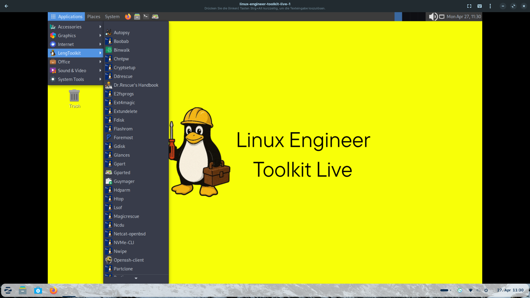Open file manager launcher in top panel
This screenshot has width=530, height=298.
point(137,17)
